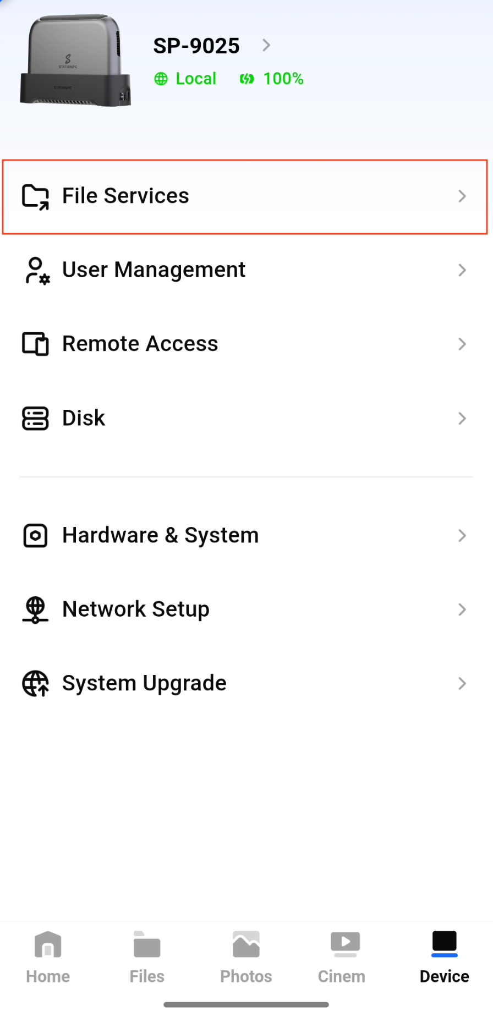Tap the Remote Access devices icon

point(35,344)
